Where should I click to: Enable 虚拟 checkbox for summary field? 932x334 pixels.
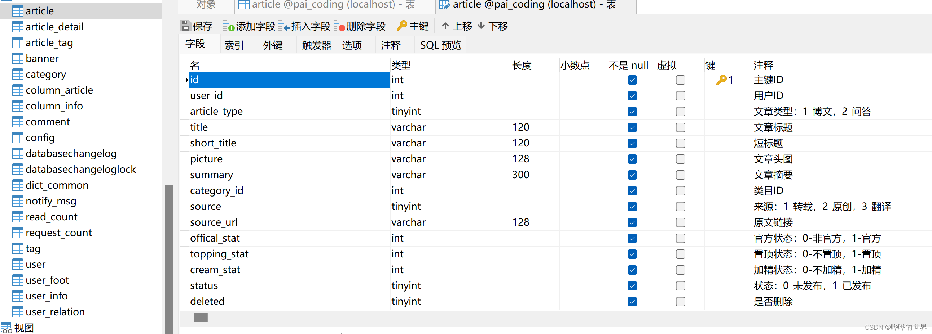680,175
